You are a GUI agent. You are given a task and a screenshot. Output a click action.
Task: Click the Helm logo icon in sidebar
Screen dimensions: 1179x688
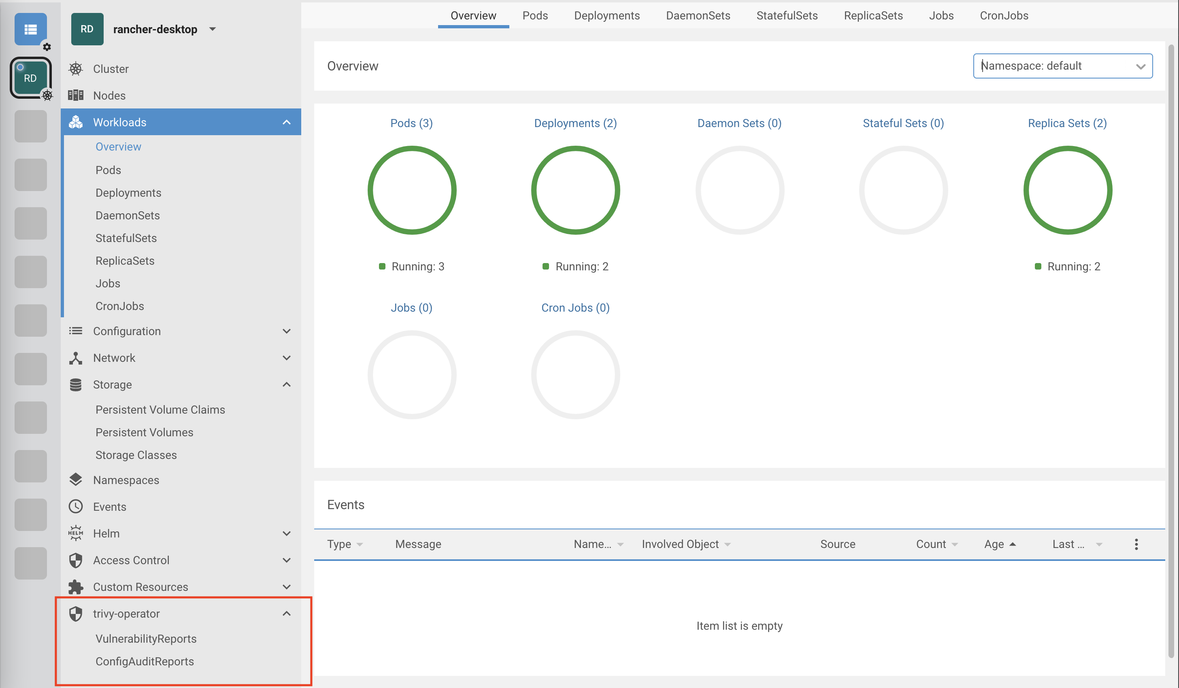75,533
